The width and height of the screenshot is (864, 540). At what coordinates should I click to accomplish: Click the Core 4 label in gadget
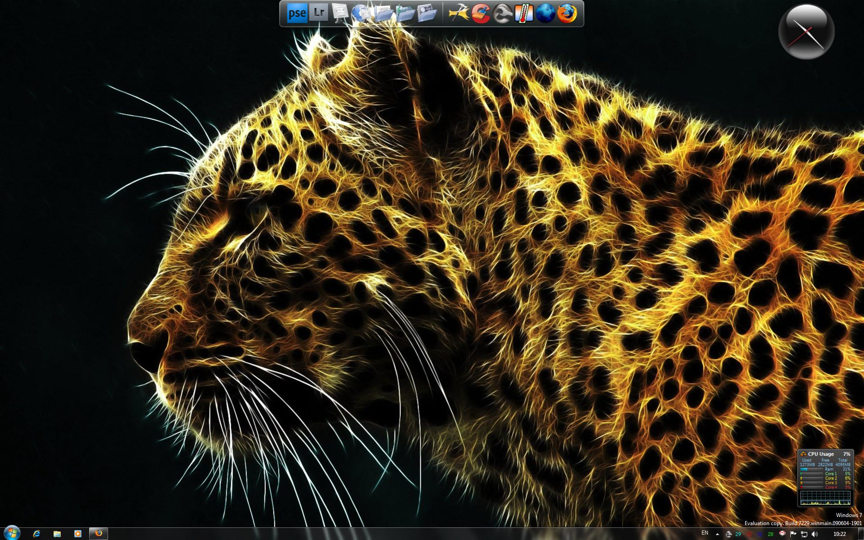(831, 487)
